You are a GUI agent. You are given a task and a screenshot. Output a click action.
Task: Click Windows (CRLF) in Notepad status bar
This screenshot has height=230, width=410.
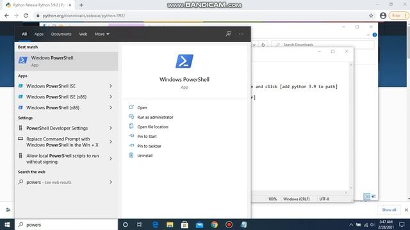pos(296,199)
